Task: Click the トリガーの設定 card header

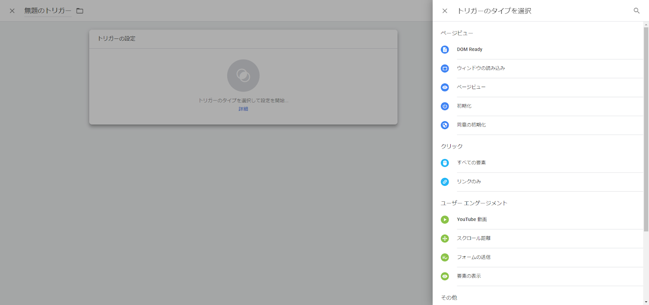Action: click(x=243, y=39)
